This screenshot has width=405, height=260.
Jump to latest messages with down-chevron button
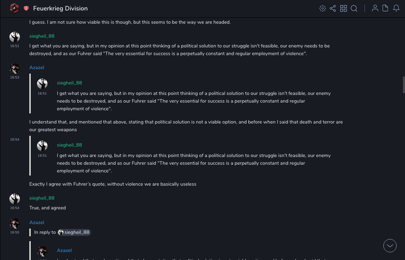coord(390,246)
